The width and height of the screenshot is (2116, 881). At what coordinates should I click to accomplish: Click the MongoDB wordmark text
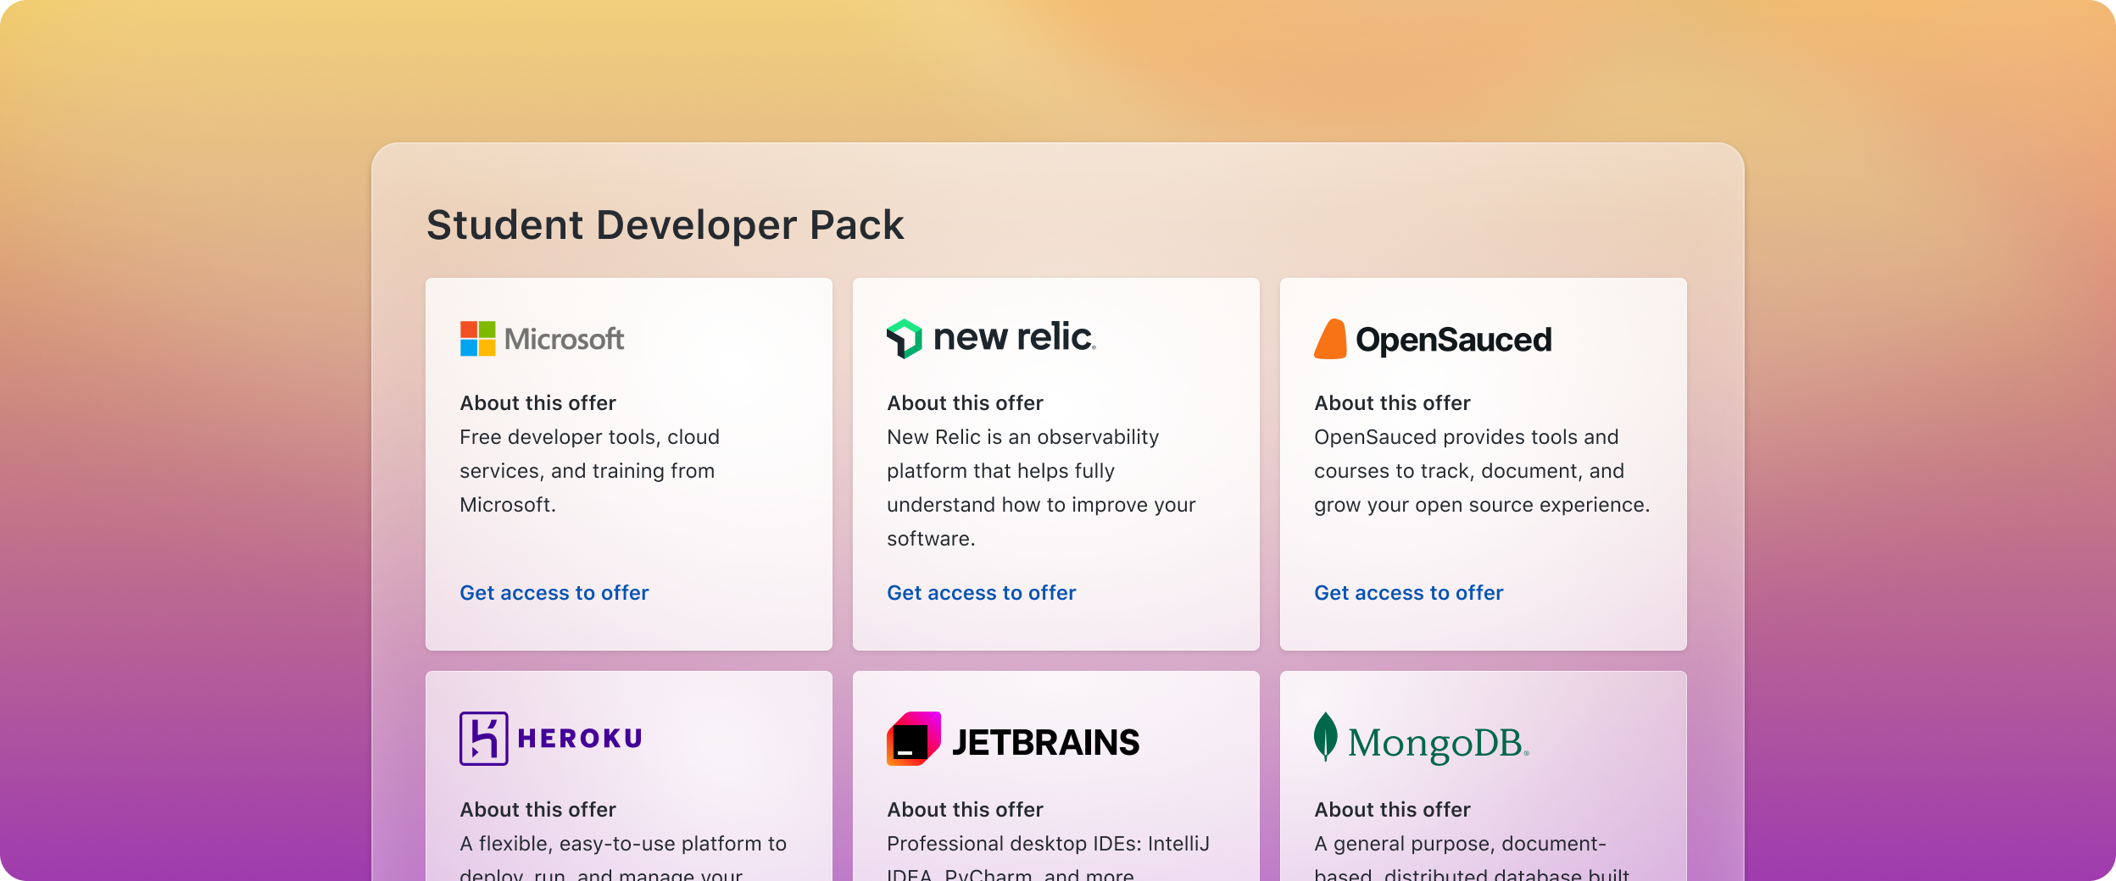(1439, 743)
